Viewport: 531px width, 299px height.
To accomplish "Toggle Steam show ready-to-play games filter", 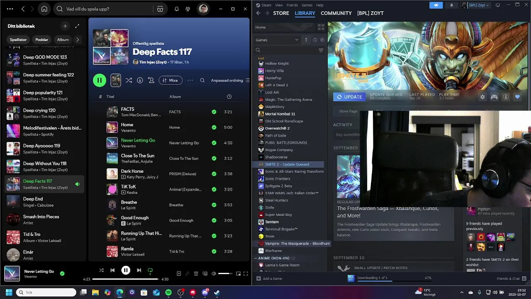I will [x=322, y=40].
